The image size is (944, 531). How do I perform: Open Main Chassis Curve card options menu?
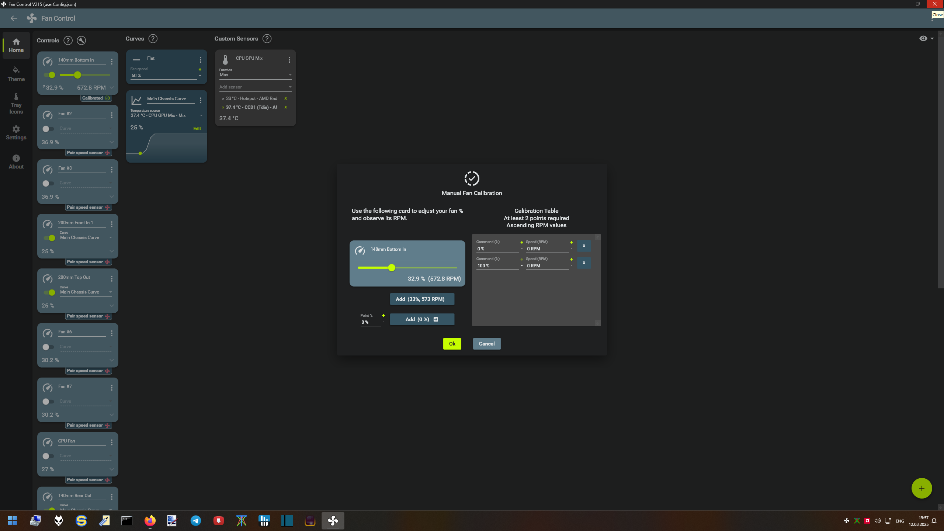pyautogui.click(x=201, y=100)
